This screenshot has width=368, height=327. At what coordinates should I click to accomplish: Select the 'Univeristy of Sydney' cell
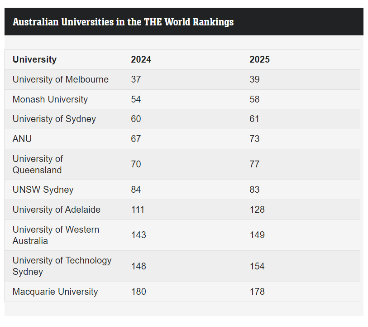(x=54, y=119)
